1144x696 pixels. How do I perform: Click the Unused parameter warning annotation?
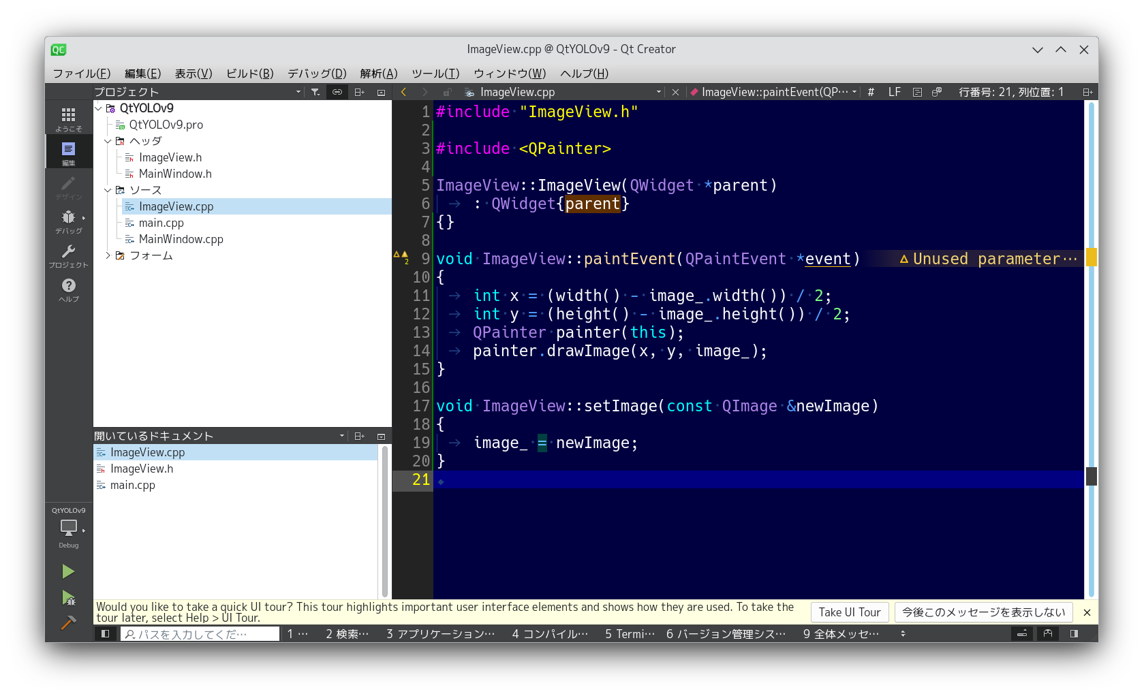coord(989,259)
